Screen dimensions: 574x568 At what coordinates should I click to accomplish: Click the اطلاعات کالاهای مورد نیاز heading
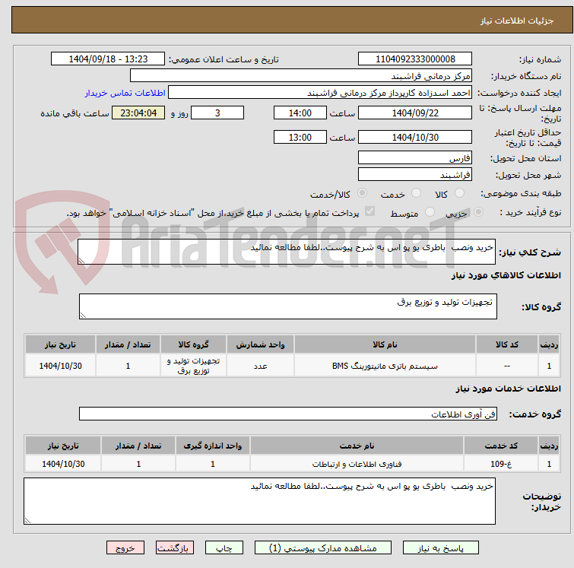506,275
